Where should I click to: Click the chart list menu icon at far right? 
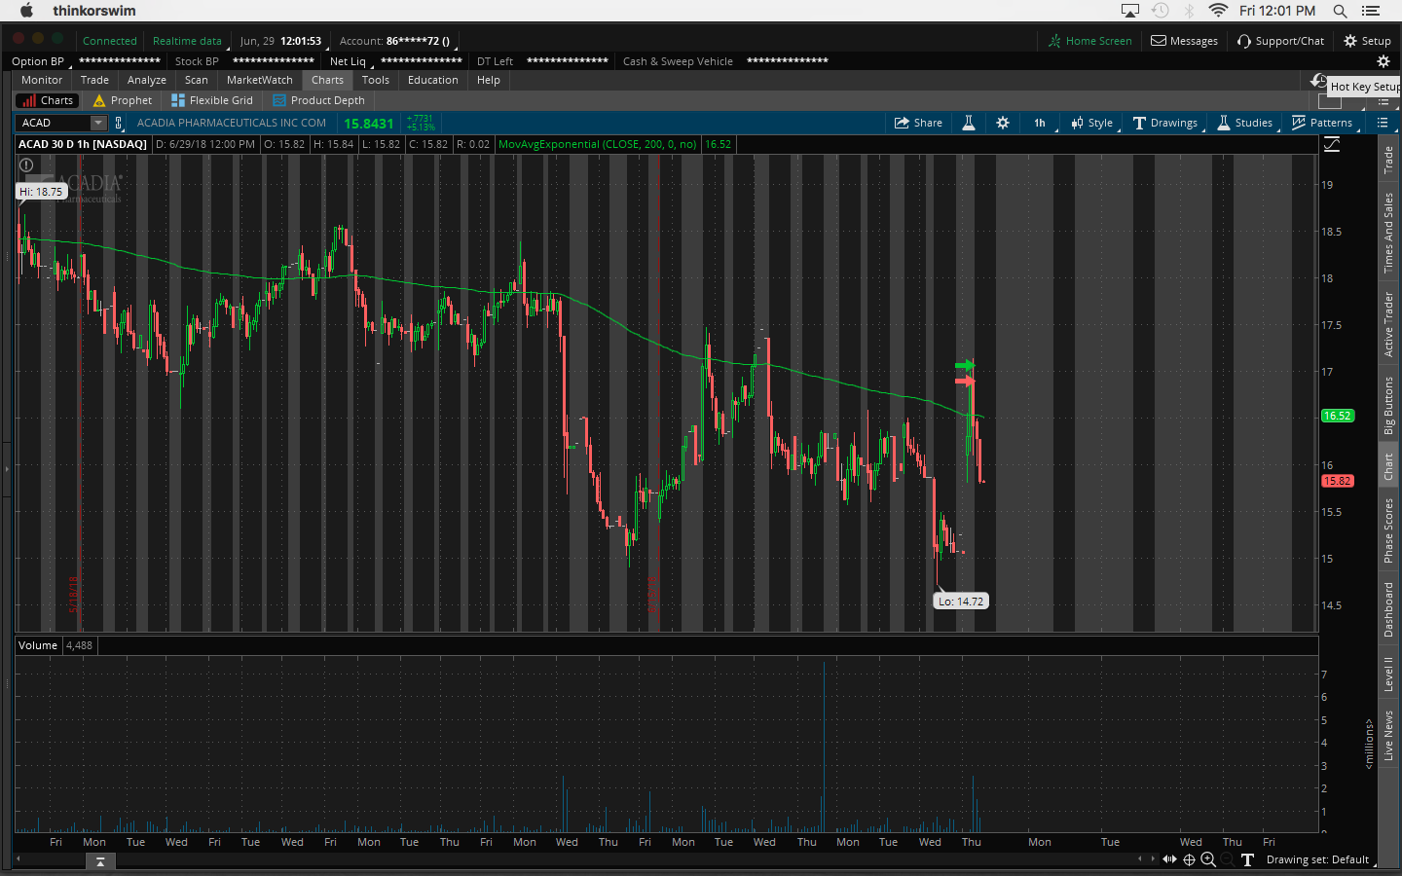click(x=1383, y=123)
